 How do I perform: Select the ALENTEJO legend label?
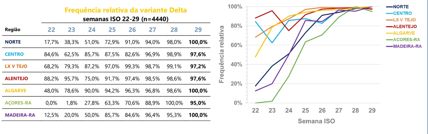pyautogui.click(x=402, y=26)
